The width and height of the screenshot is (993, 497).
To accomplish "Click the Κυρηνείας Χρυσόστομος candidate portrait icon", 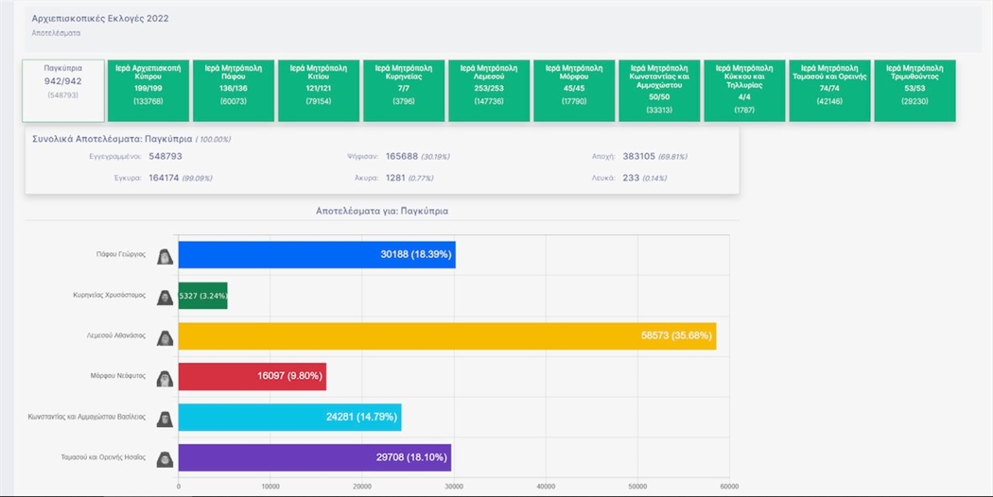I will (x=165, y=297).
